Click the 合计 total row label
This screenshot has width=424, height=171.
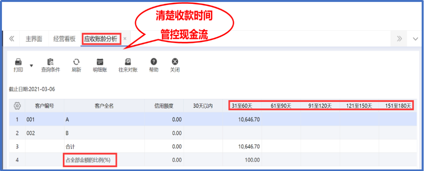pyautogui.click(x=70, y=147)
